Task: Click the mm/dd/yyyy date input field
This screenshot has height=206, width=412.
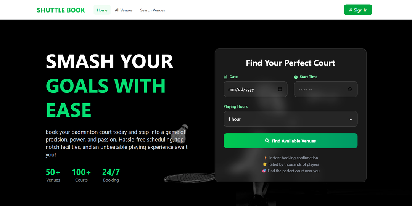Action: (x=255, y=89)
